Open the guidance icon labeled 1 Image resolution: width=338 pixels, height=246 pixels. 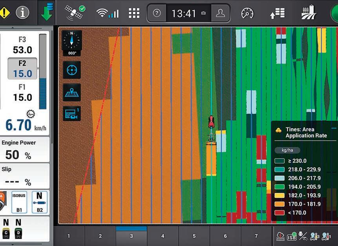(326, 236)
